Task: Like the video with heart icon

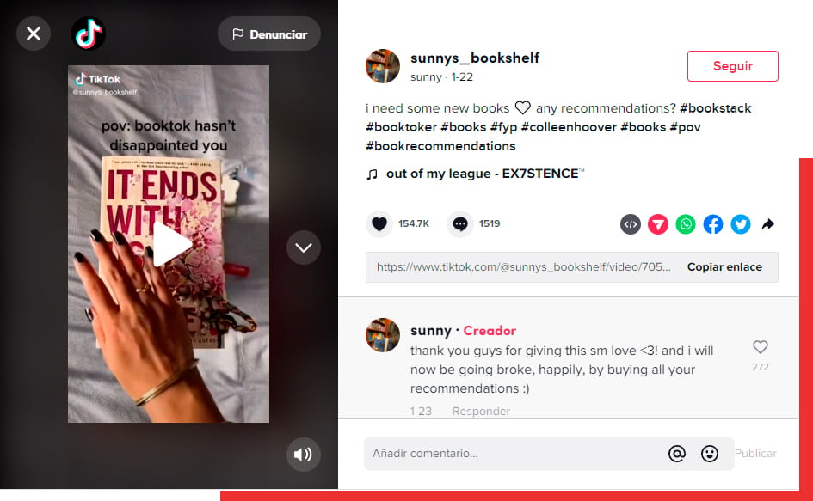Action: [x=379, y=223]
